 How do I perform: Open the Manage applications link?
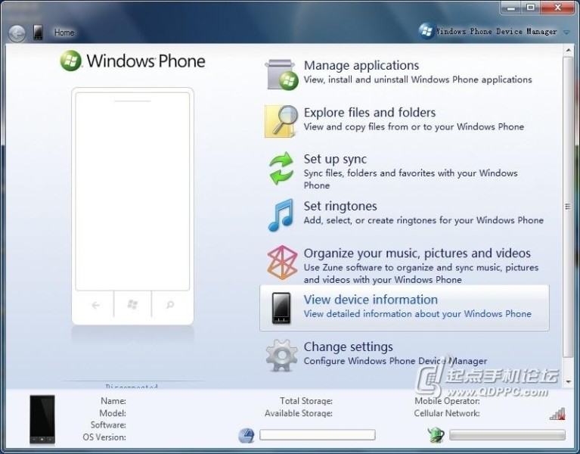click(361, 66)
